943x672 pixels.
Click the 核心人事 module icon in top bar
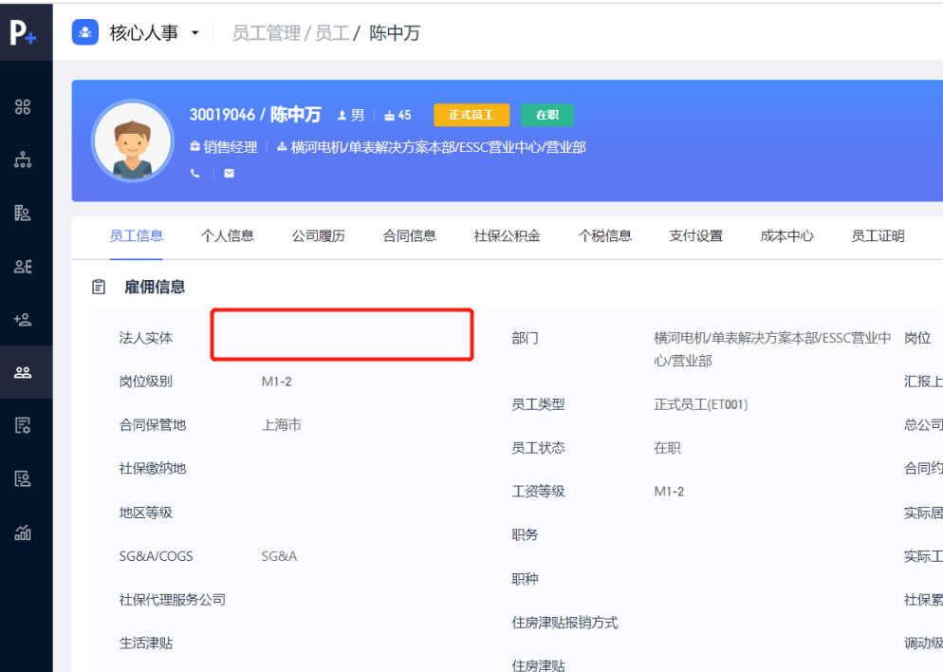point(86,32)
